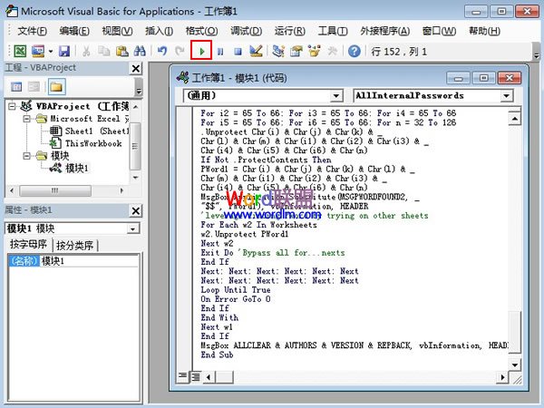This screenshot has height=408, width=544.
Task: Click the code window scroll down arrow
Action: [x=514, y=364]
